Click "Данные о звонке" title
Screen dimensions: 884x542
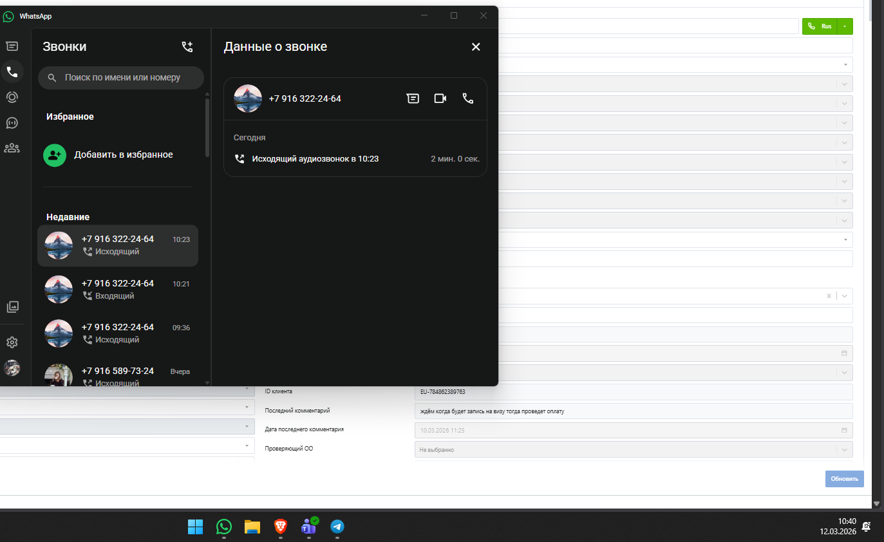click(x=275, y=46)
